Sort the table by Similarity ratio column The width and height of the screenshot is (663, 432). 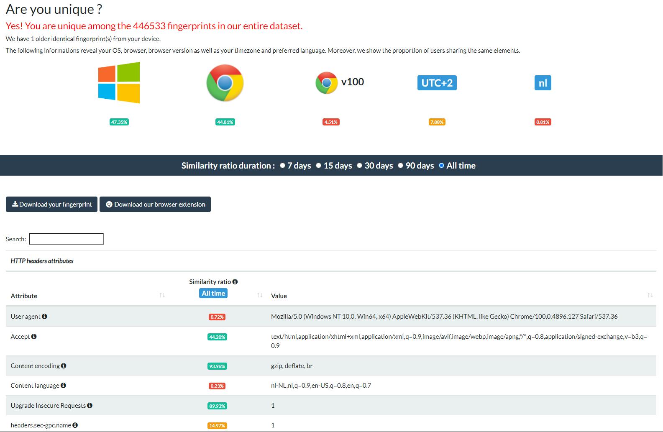point(260,295)
